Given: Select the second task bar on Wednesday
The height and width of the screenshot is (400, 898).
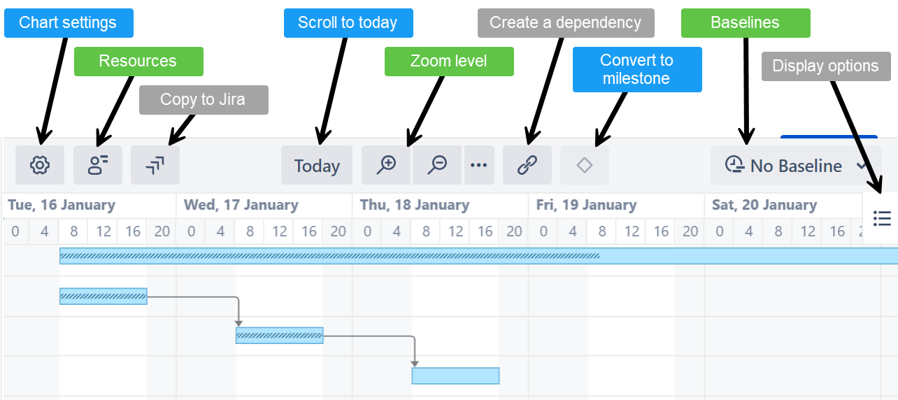Looking at the screenshot, I should point(280,336).
